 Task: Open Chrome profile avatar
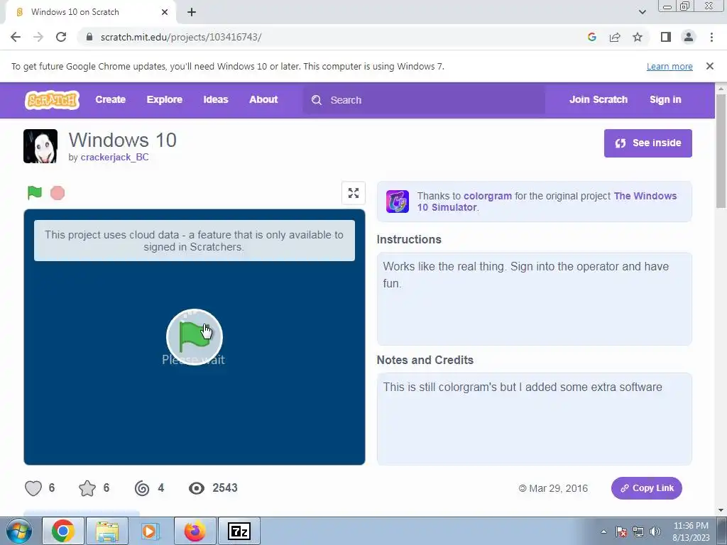[x=689, y=37]
